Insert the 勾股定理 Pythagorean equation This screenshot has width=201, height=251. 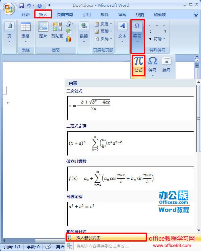(131, 214)
